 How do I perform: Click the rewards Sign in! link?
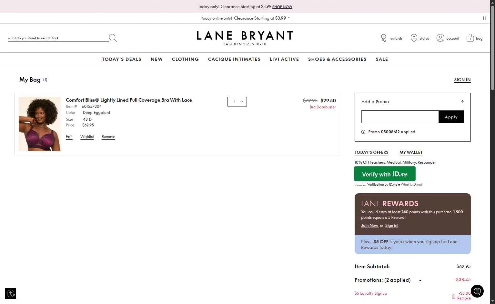point(392,226)
